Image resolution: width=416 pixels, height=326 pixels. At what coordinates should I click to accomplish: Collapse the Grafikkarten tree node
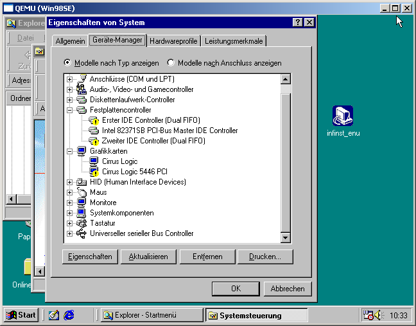point(69,151)
